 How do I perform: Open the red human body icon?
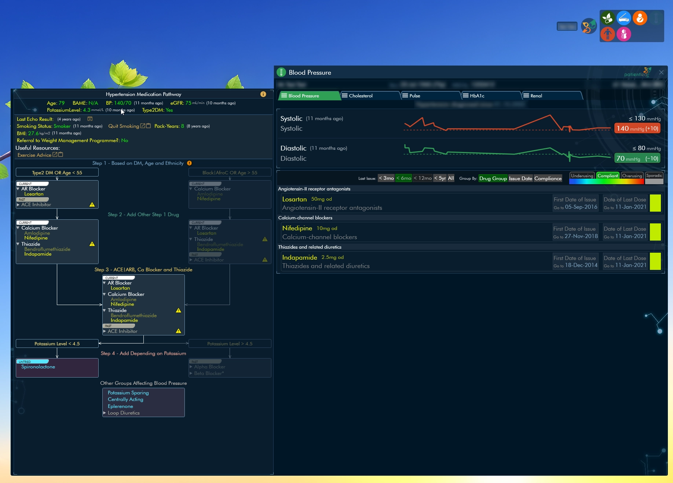[x=608, y=34]
